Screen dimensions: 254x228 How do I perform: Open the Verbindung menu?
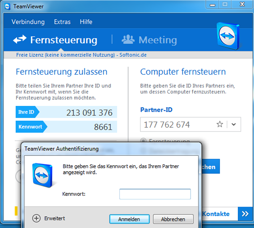click(x=28, y=22)
